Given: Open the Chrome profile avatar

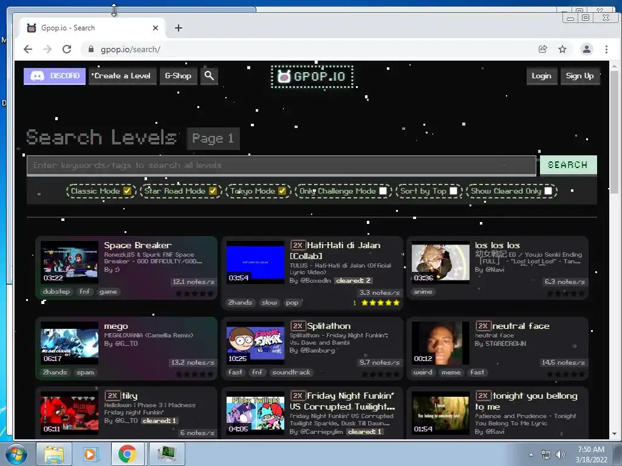Looking at the screenshot, I should click(x=587, y=49).
